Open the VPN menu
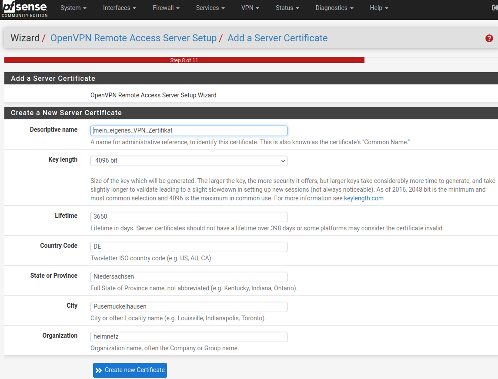This screenshot has height=379, width=498. (250, 8)
